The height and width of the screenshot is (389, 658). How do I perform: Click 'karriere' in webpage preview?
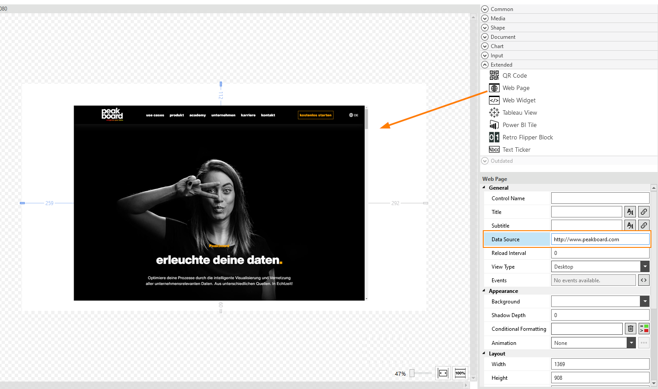click(248, 115)
